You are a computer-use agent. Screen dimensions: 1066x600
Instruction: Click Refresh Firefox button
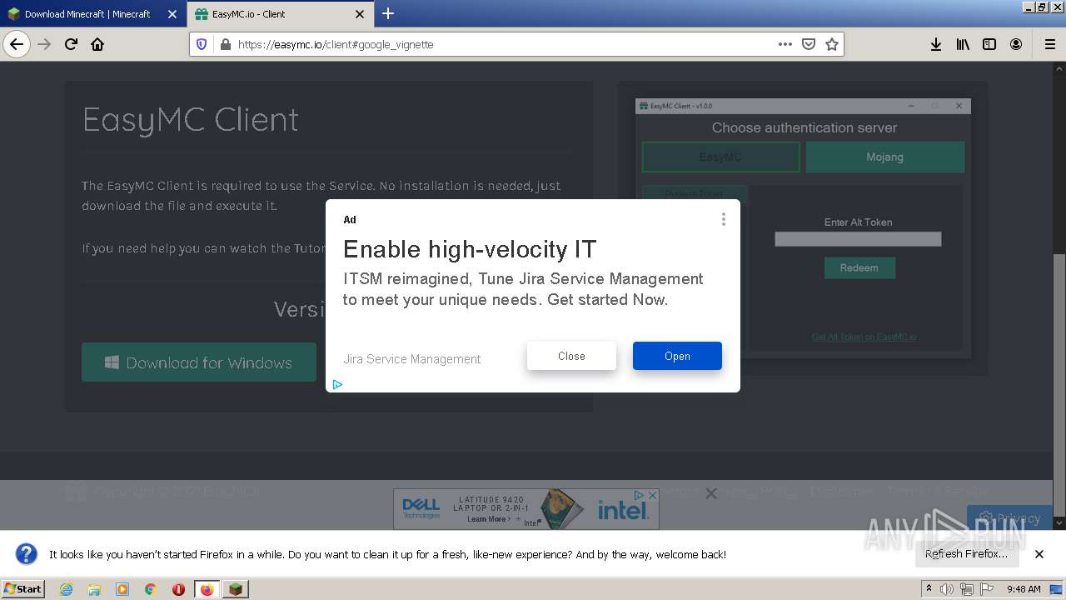pos(966,554)
